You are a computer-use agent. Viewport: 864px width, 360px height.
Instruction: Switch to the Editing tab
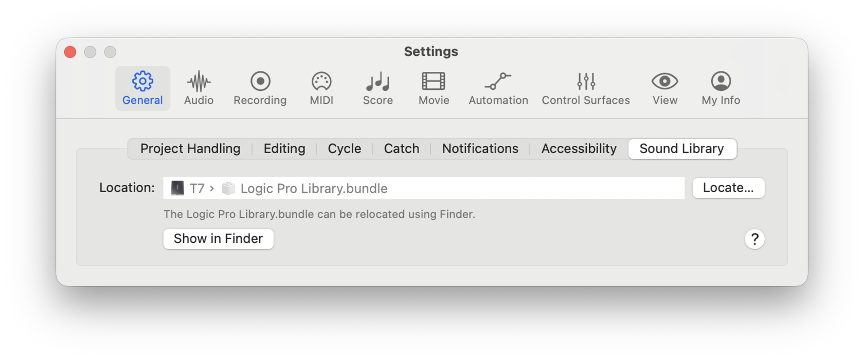(284, 149)
